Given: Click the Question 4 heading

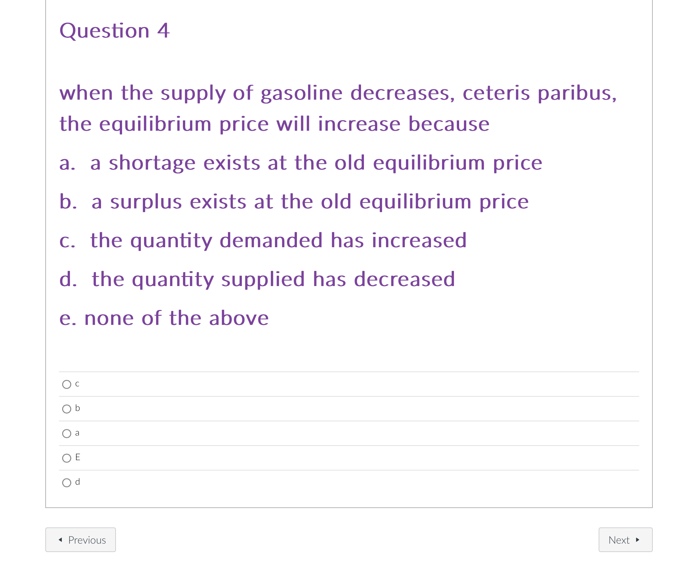Looking at the screenshot, I should (114, 30).
